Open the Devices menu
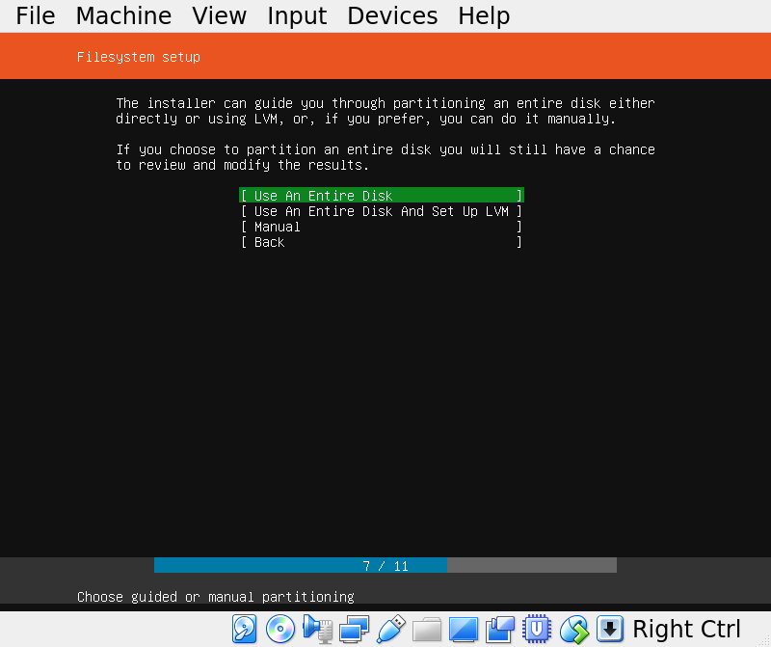Screen dimensions: 771x647 tap(392, 15)
